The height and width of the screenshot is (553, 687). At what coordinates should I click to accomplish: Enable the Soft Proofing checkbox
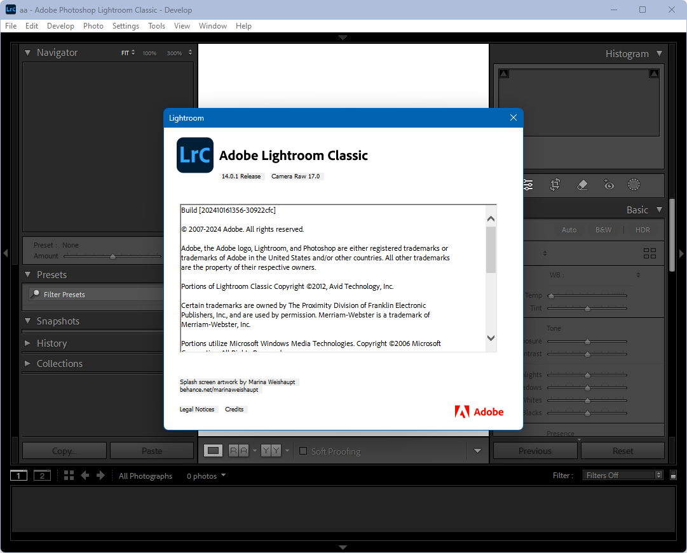pyautogui.click(x=303, y=451)
